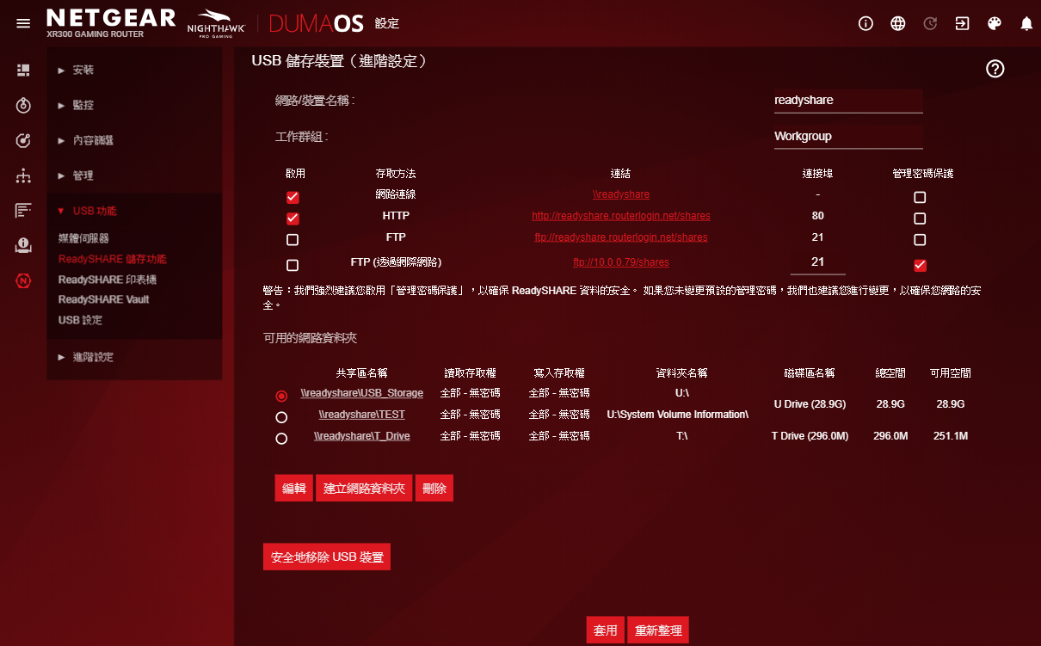
Task: Click the 重新整理 button
Action: (x=658, y=631)
